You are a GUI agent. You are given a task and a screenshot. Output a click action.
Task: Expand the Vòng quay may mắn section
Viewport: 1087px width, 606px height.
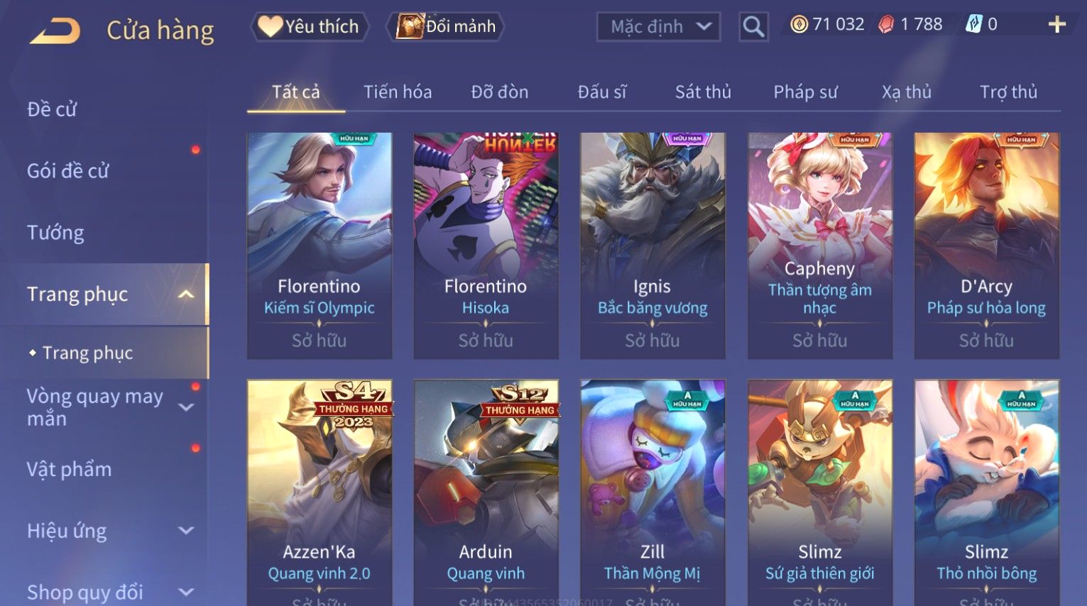point(186,407)
